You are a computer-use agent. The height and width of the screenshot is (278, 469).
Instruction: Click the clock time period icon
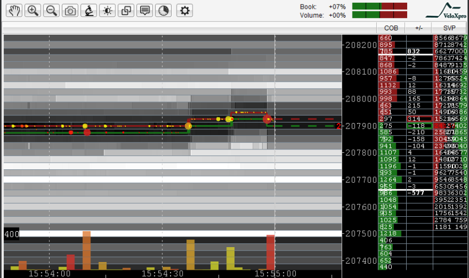pyautogui.click(x=163, y=11)
